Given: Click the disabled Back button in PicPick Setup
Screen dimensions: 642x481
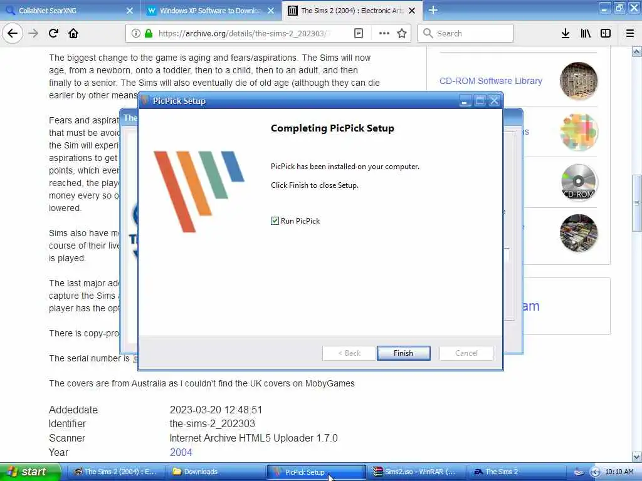Looking at the screenshot, I should point(349,353).
